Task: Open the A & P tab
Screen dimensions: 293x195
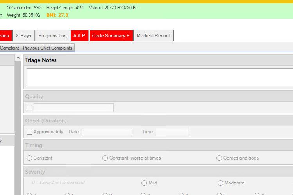Action: pos(79,35)
